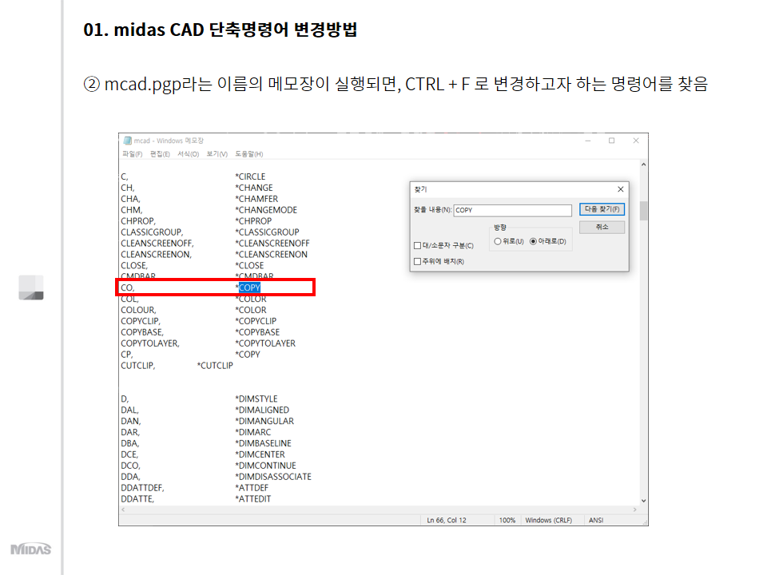Click the 취소 button in Find dialog
This screenshot has width=767, height=575.
[602, 228]
